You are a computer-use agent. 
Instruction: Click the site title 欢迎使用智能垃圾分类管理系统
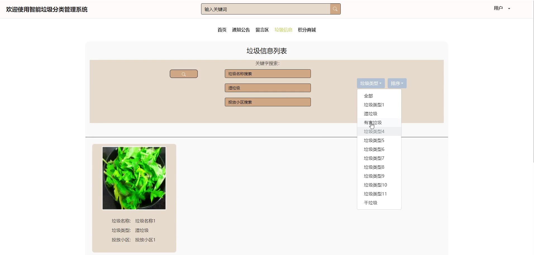47,9
